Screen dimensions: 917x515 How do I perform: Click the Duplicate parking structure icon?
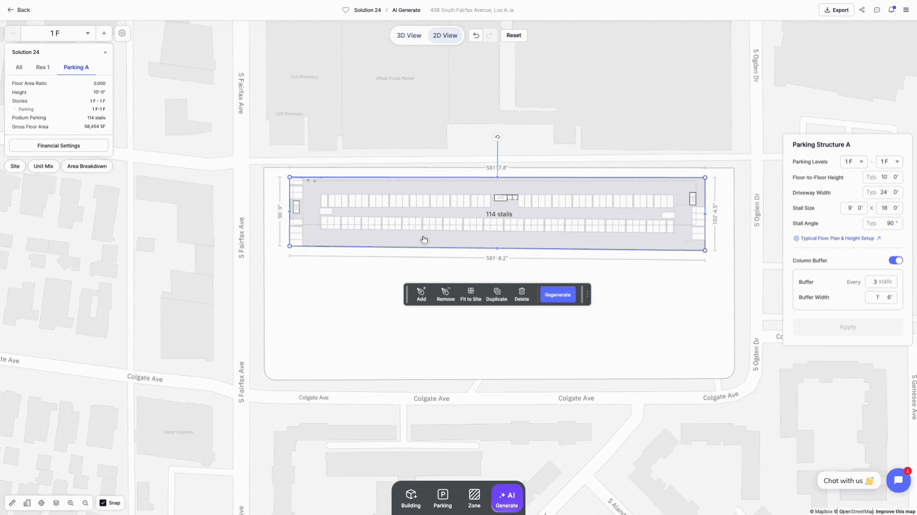coord(496,294)
